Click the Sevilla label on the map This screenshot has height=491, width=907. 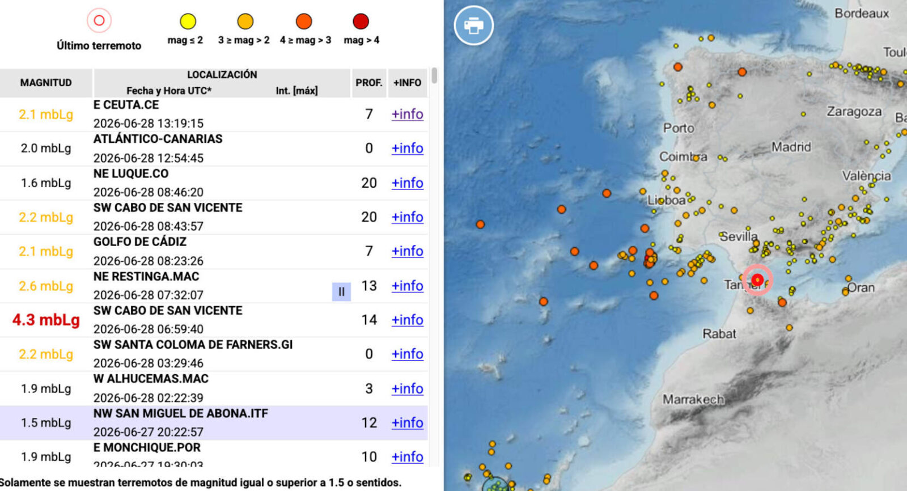[x=738, y=236]
